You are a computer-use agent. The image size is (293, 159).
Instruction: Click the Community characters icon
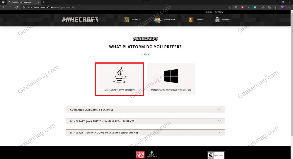(x=157, y=20)
